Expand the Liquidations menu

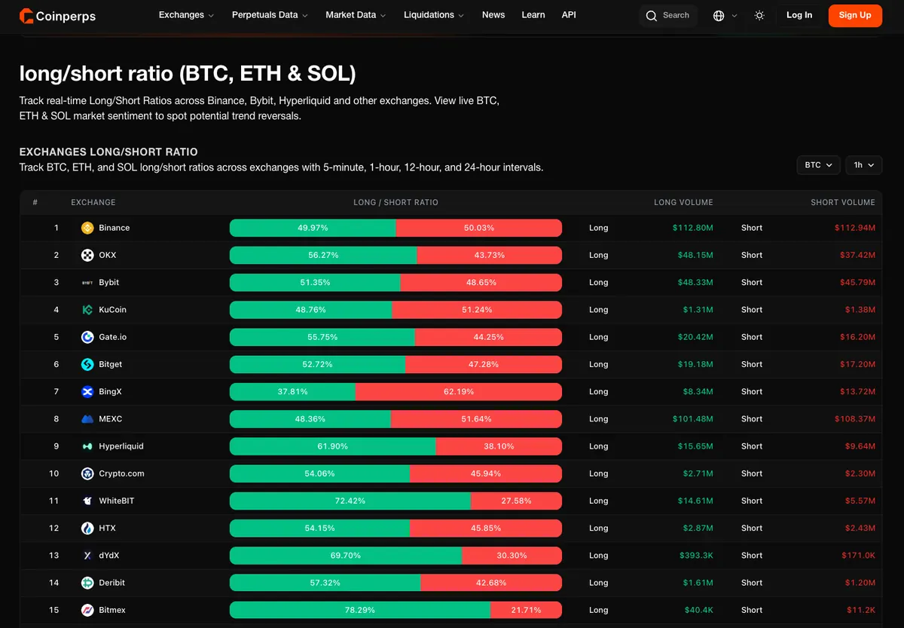pyautogui.click(x=434, y=15)
